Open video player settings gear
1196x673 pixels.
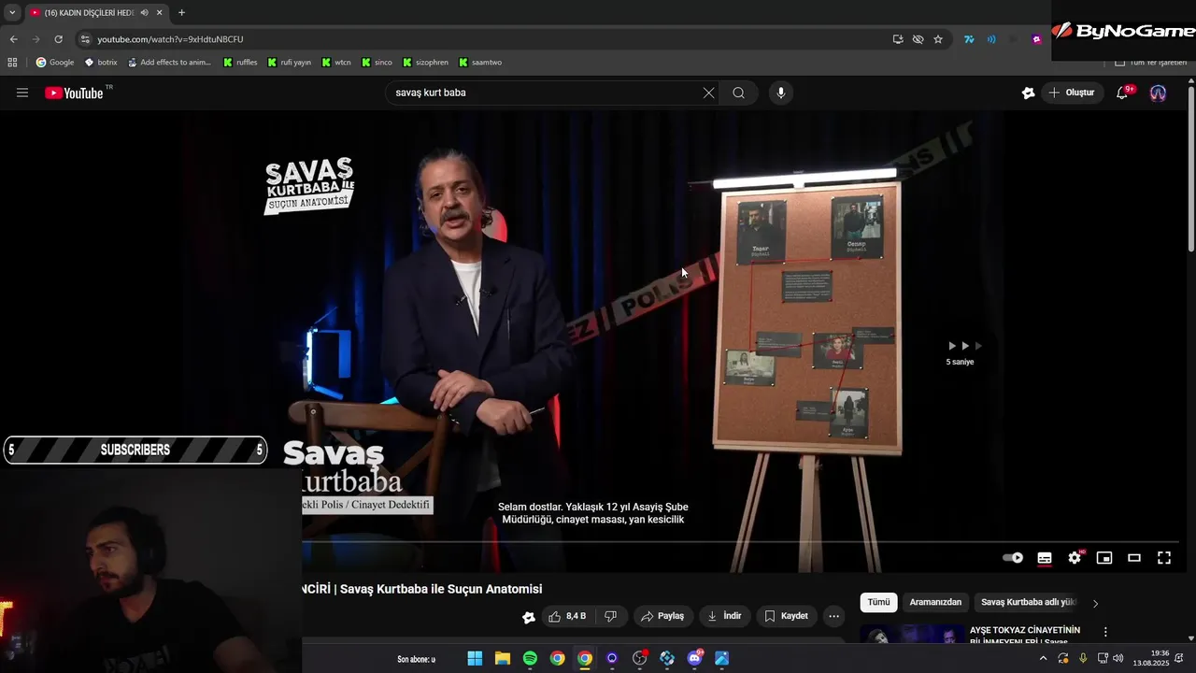pyautogui.click(x=1075, y=558)
